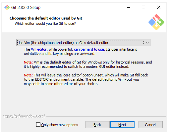Click the Cancel button
The image size is (169, 134).
(x=150, y=125)
